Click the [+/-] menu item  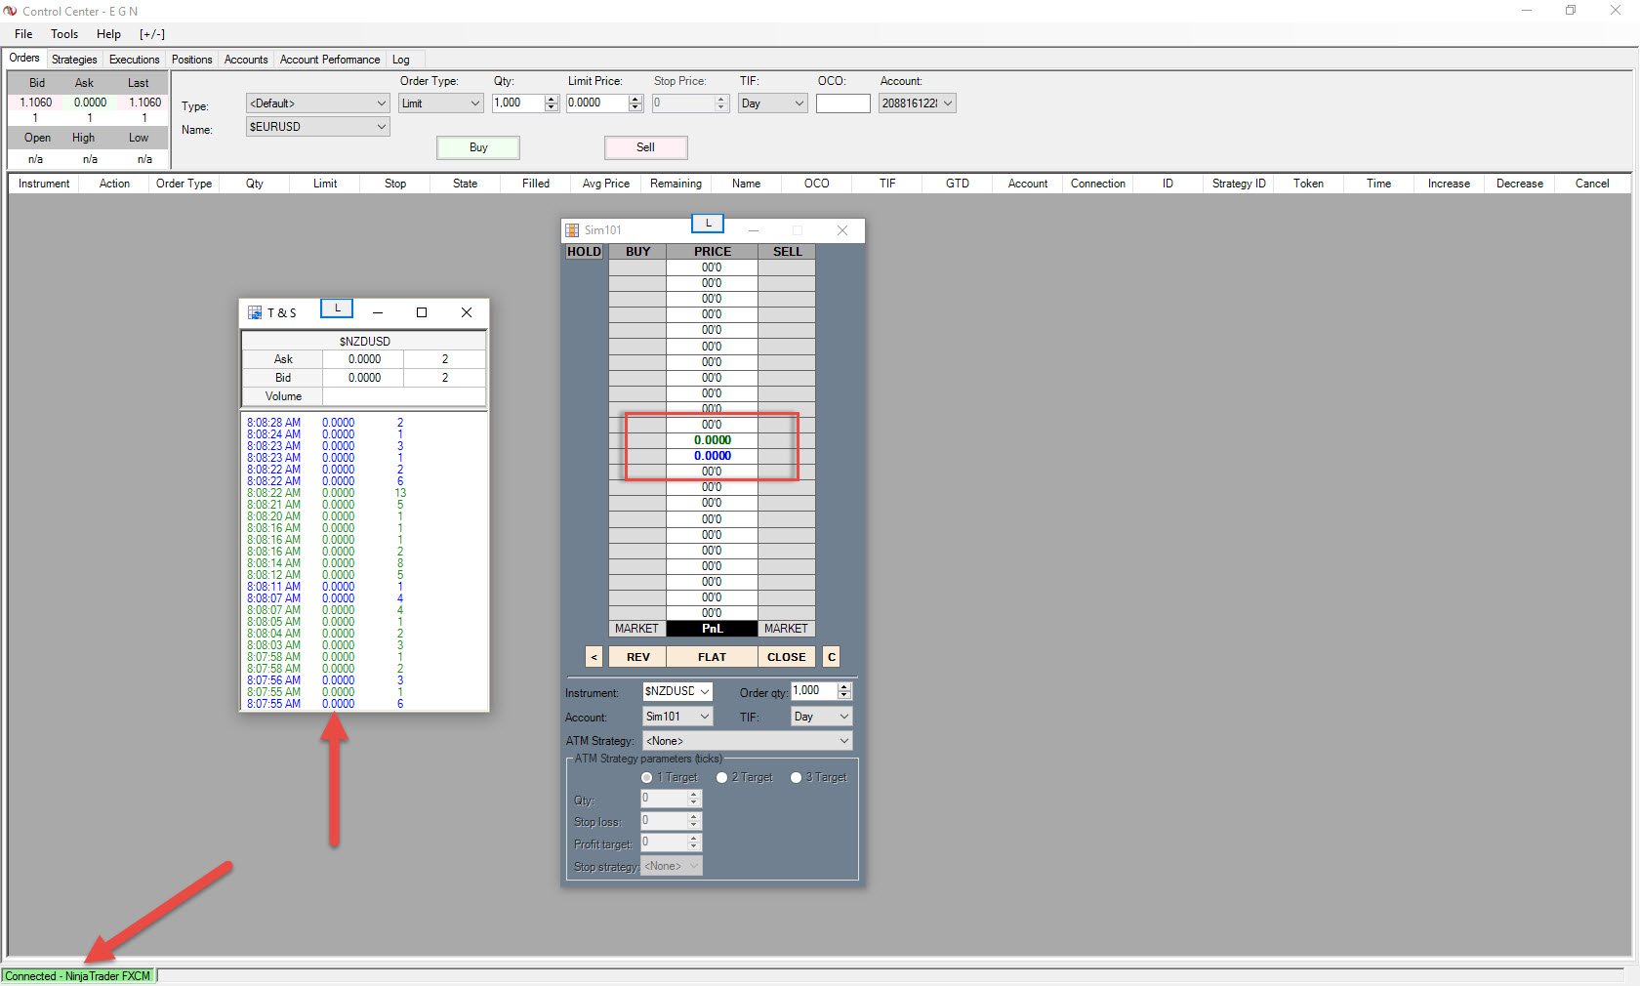pyautogui.click(x=152, y=34)
